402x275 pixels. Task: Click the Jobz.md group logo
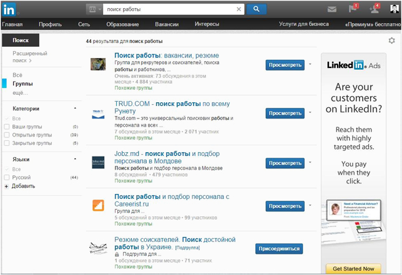point(98,162)
